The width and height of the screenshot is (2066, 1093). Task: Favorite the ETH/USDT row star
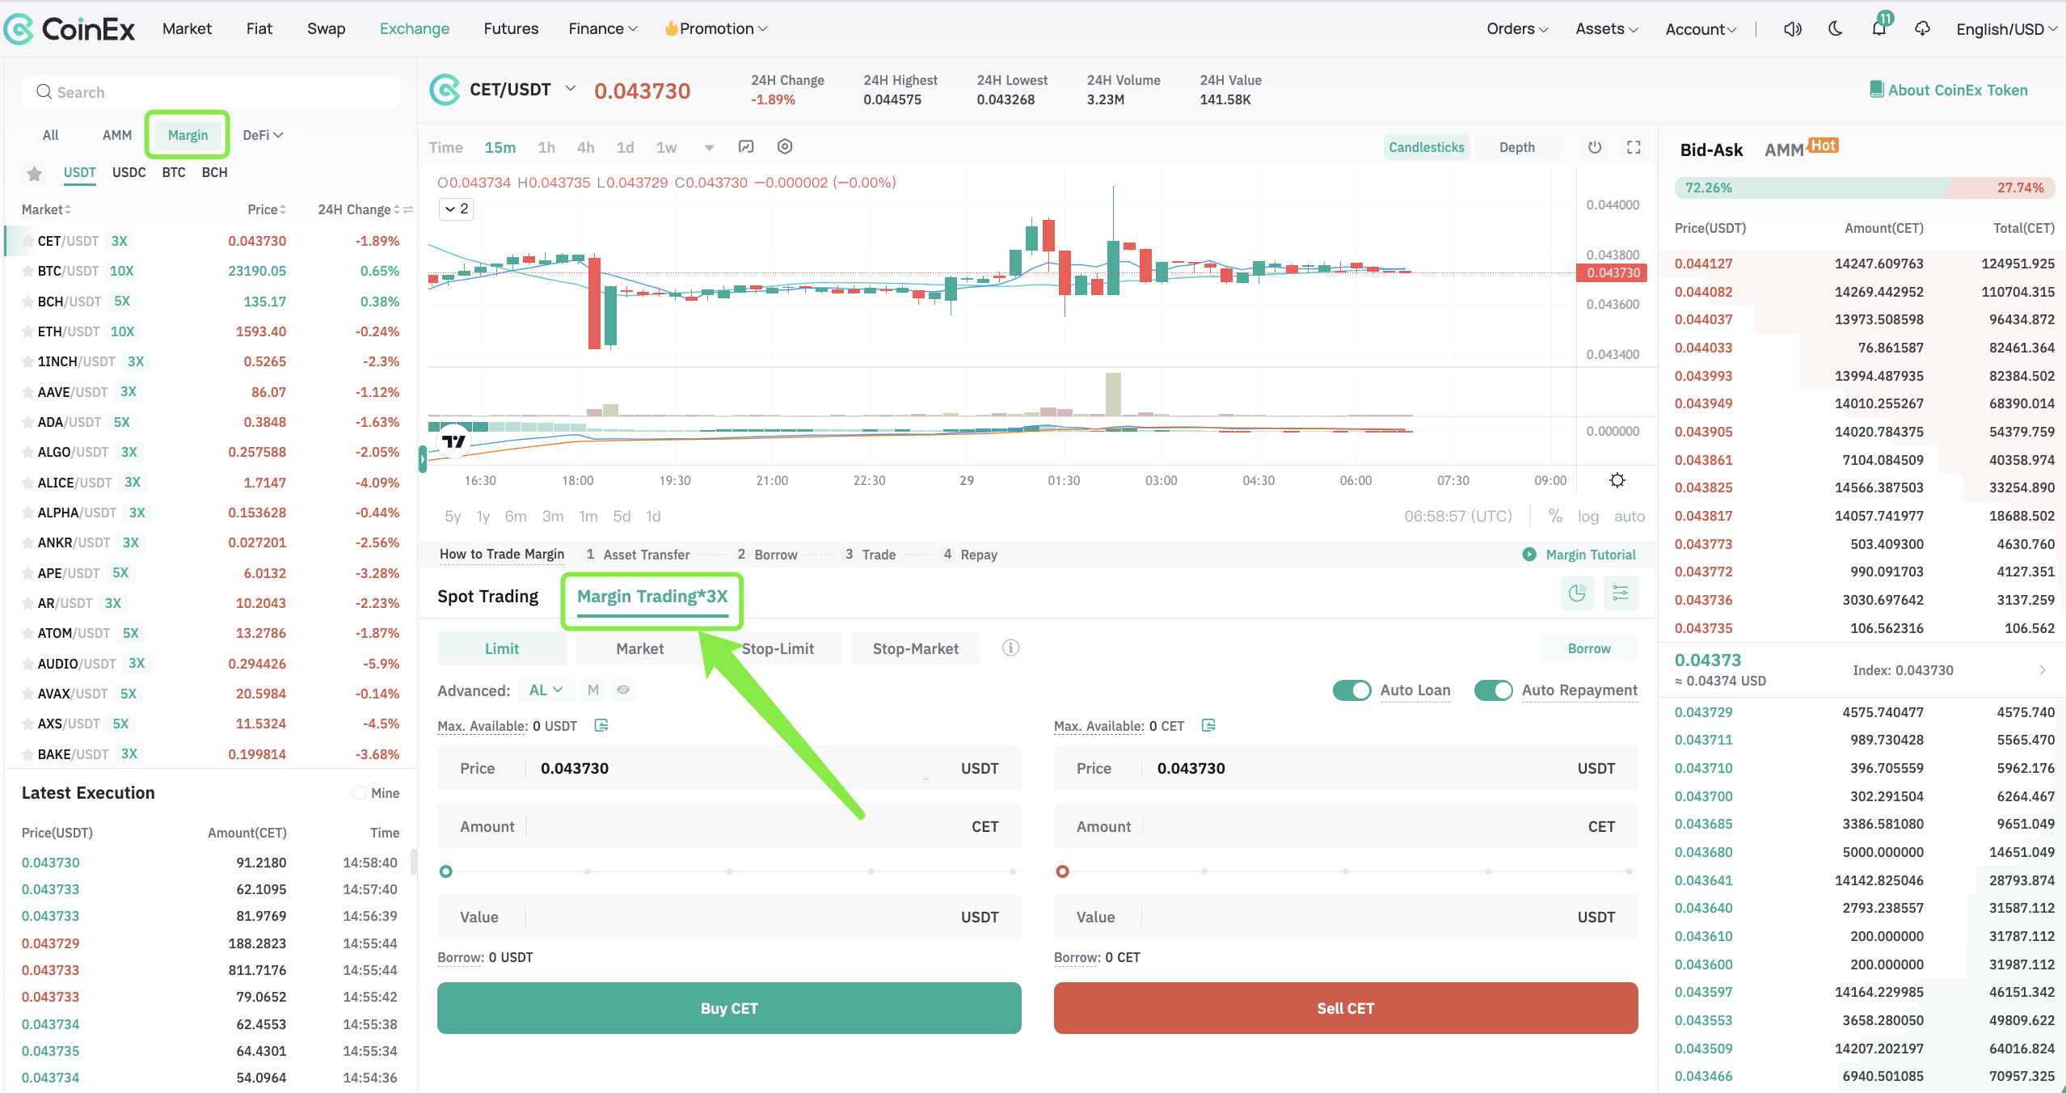pos(27,331)
